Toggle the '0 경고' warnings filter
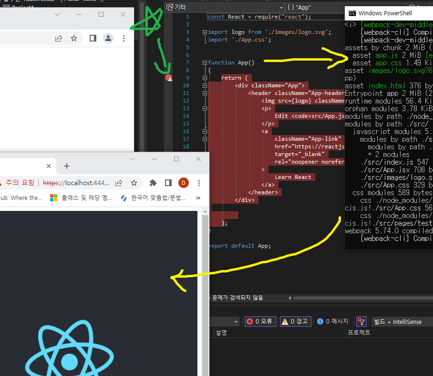 click(x=296, y=322)
